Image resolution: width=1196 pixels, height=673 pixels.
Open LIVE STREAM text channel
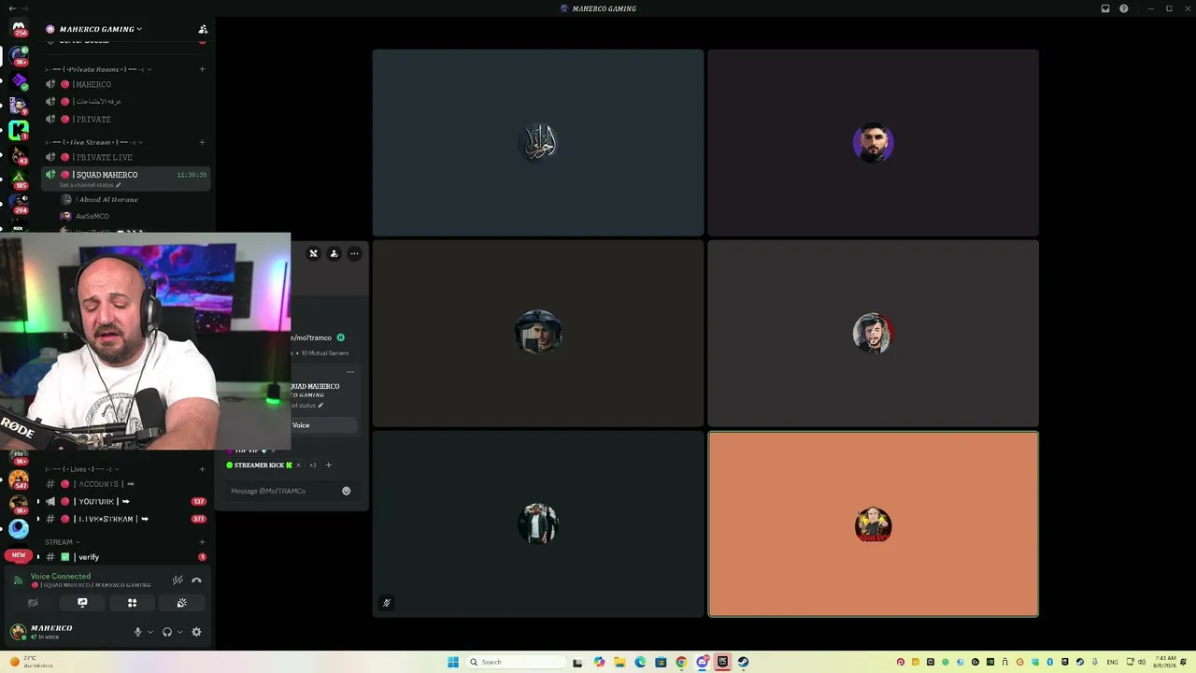point(125,519)
